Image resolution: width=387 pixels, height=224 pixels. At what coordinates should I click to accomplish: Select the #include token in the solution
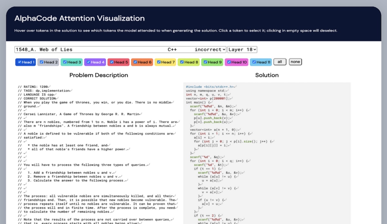point(193,87)
